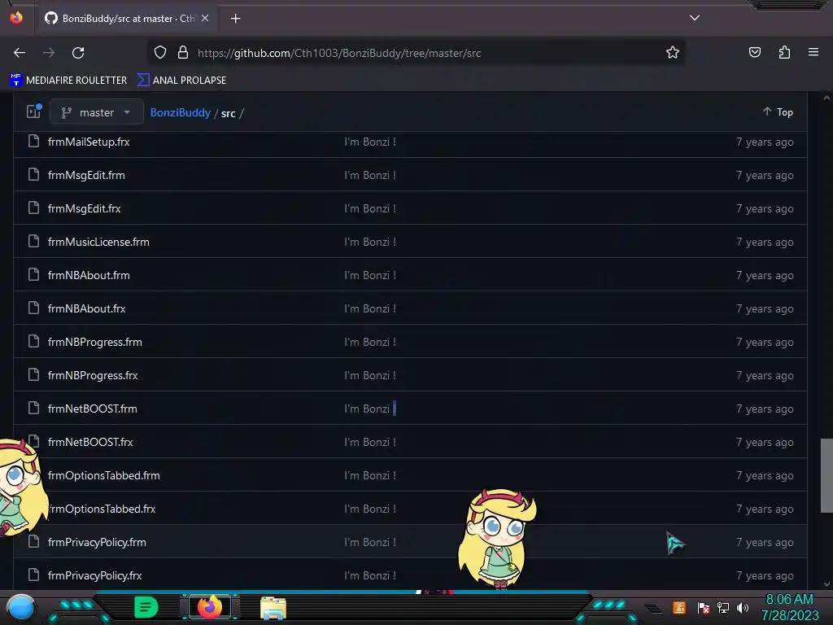Bookmark this page with the star icon

coord(673,53)
